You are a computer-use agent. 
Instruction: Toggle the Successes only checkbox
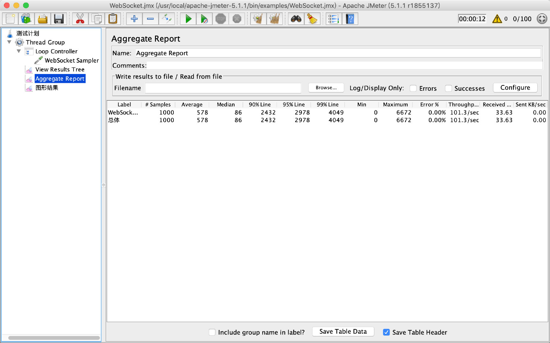click(448, 88)
